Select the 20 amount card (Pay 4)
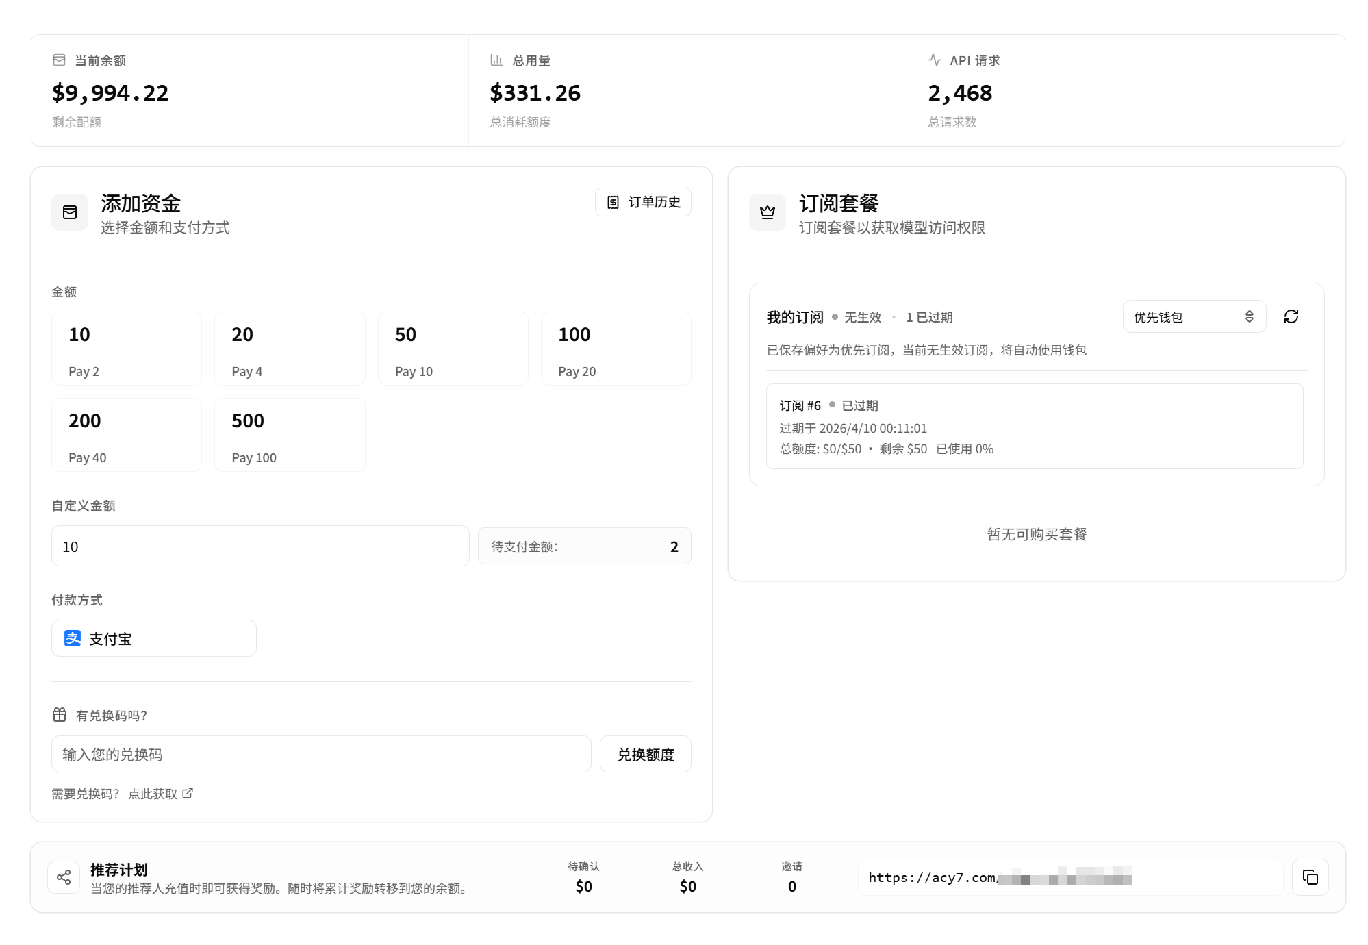 pyautogui.click(x=290, y=349)
